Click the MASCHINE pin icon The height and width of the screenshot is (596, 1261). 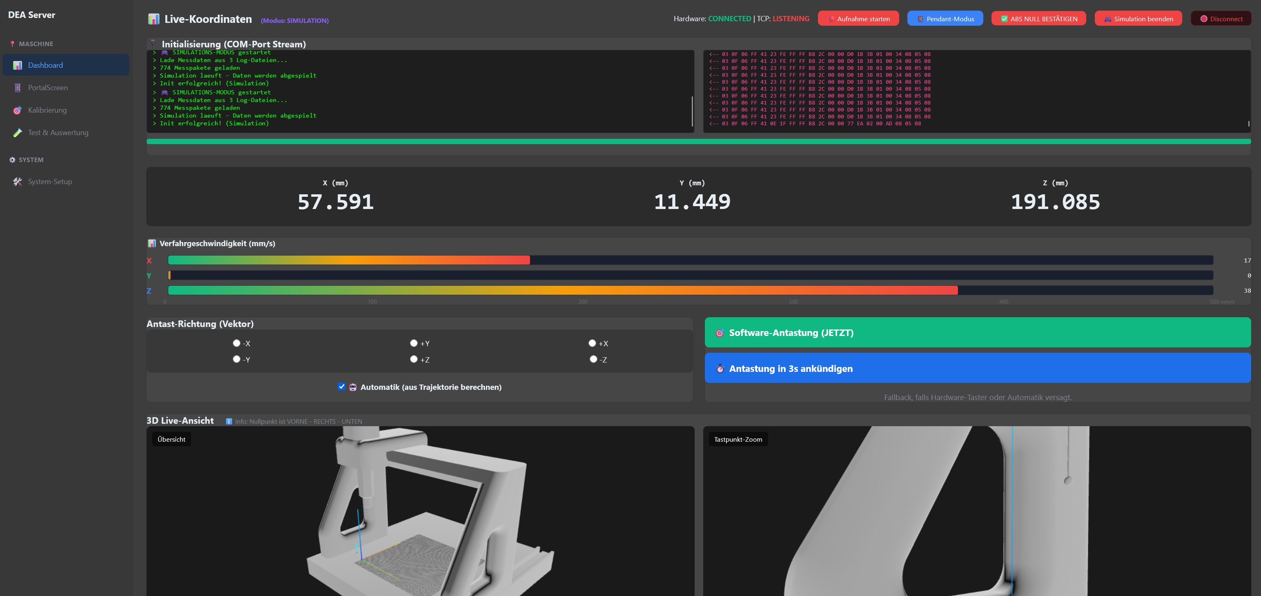(12, 44)
